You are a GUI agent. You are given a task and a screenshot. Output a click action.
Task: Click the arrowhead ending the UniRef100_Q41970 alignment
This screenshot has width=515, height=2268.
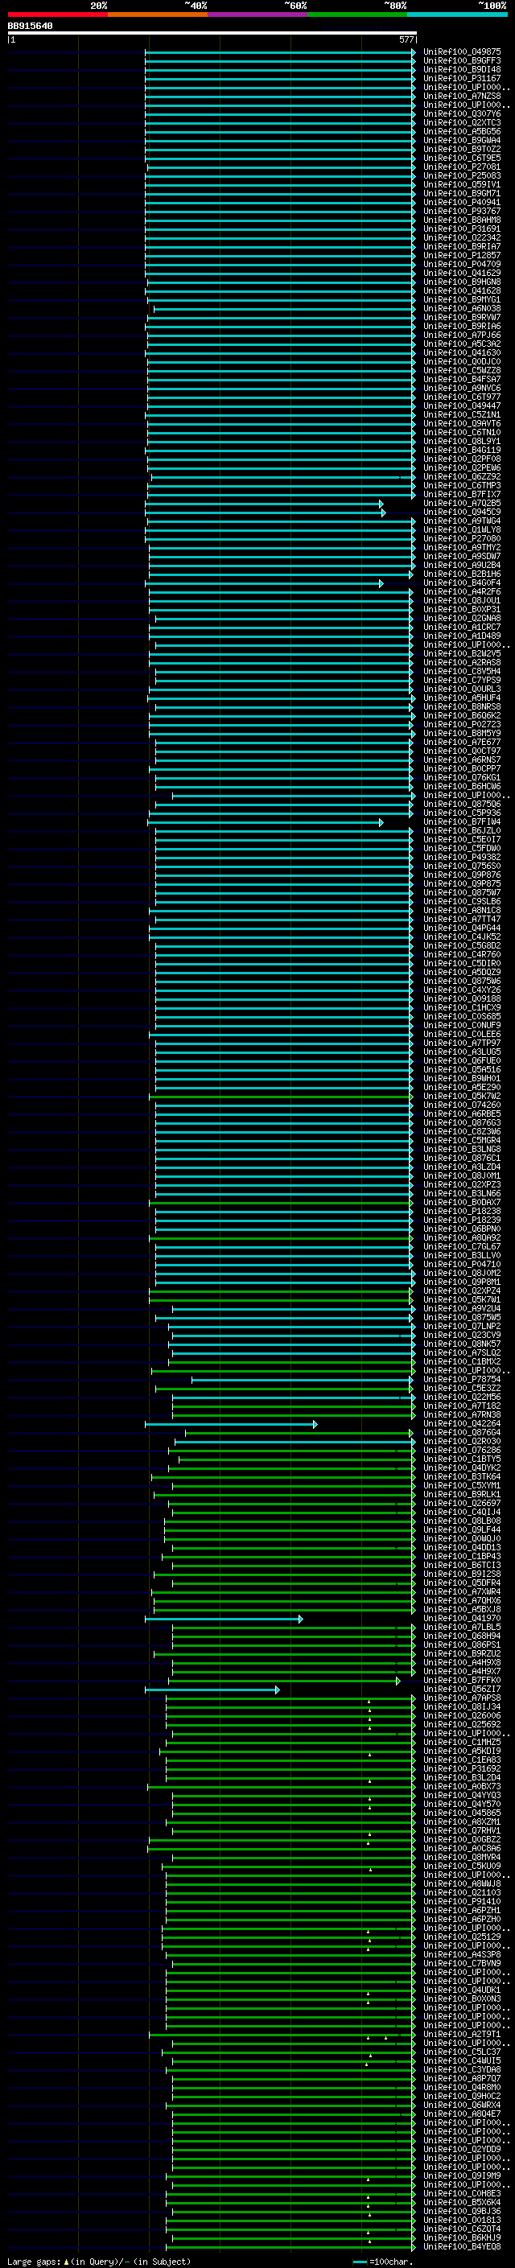click(301, 1619)
